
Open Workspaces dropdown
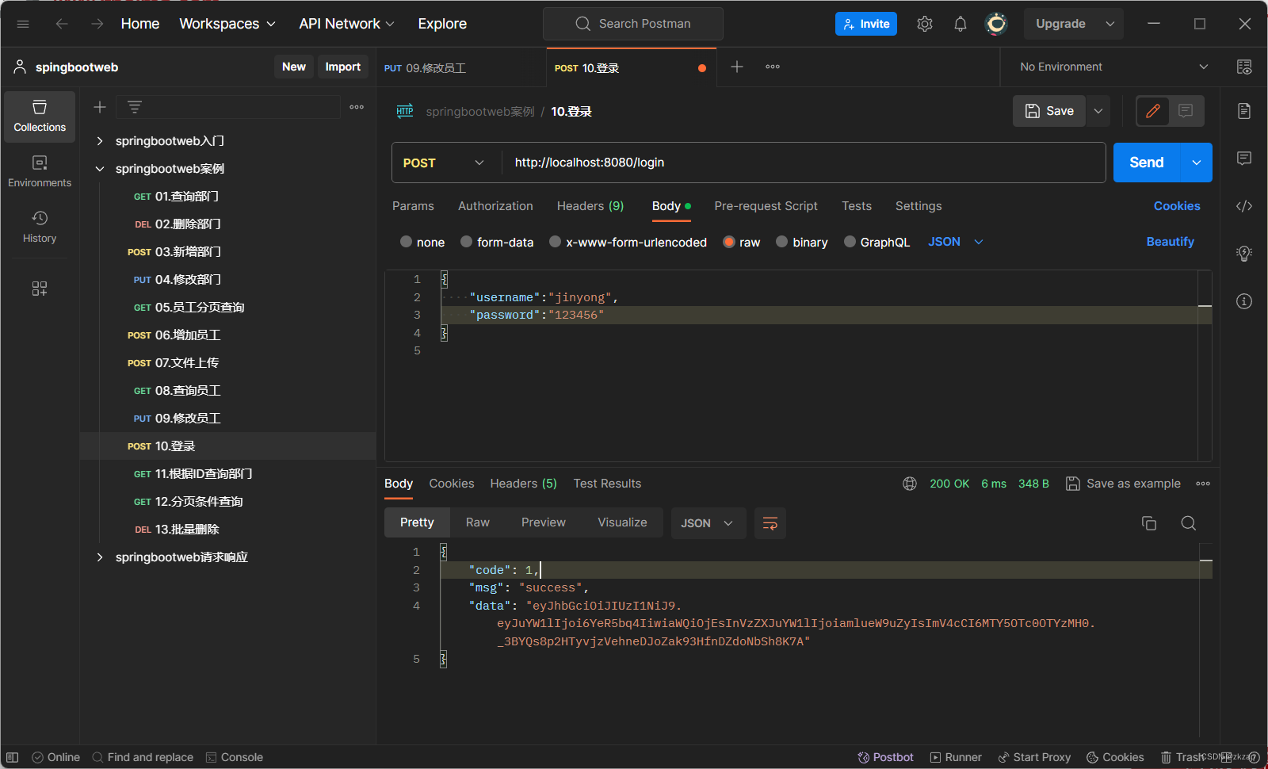pyautogui.click(x=227, y=24)
